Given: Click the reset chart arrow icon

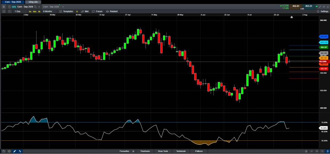Looking at the screenshot, I should (4, 151).
